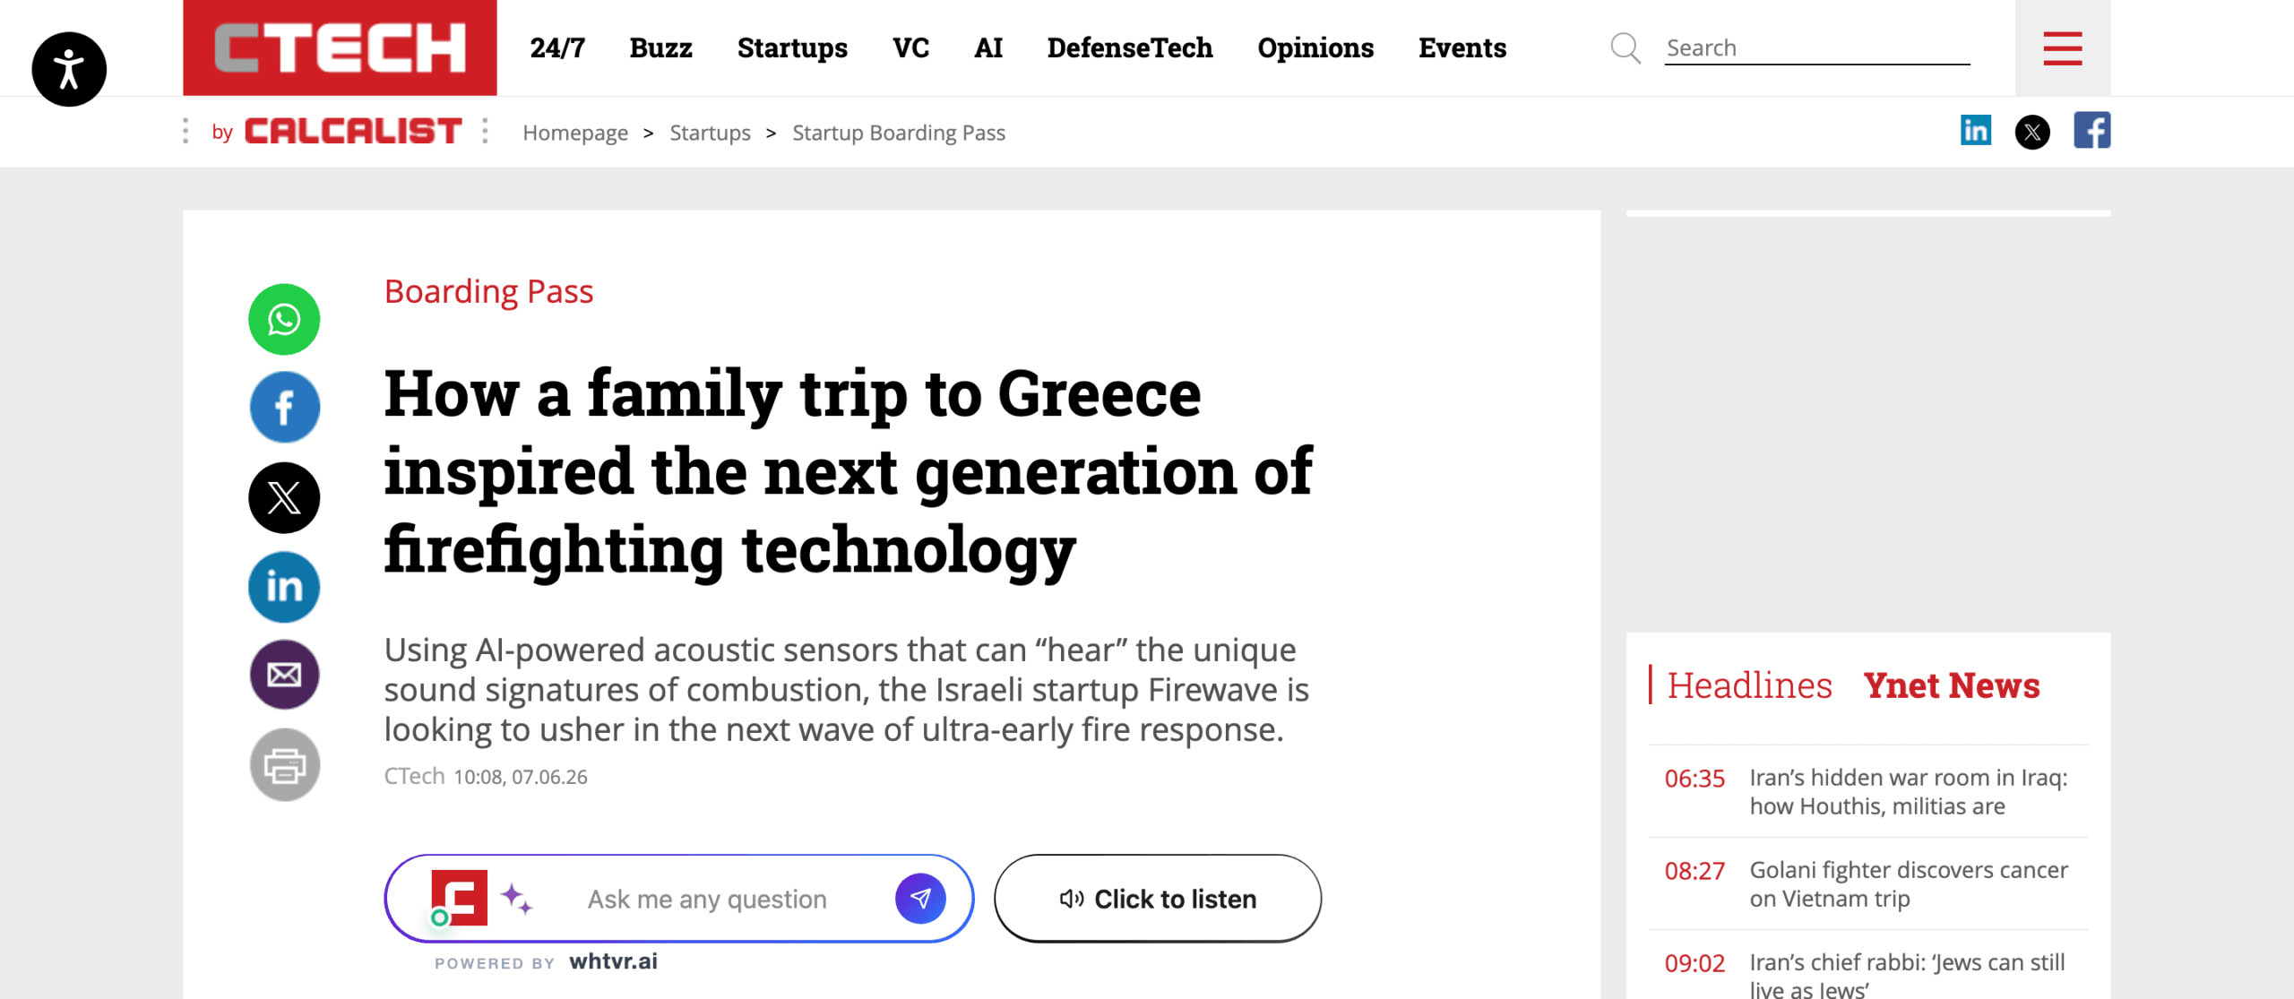Screen dimensions: 2294x999
Task: Click the CTECH logo
Action: [x=340, y=47]
